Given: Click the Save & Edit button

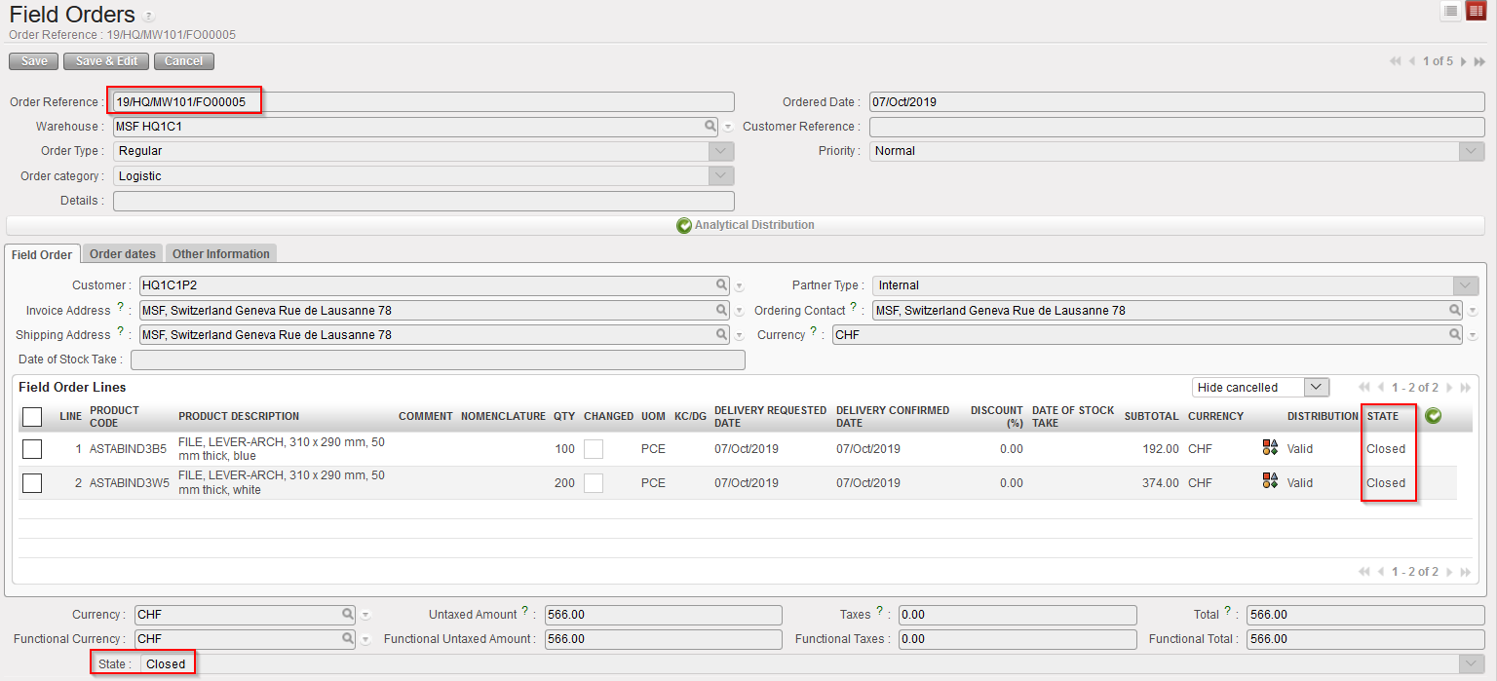Looking at the screenshot, I should pyautogui.click(x=106, y=61).
